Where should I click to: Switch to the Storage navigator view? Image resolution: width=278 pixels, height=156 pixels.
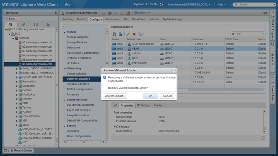[x=36, y=24]
